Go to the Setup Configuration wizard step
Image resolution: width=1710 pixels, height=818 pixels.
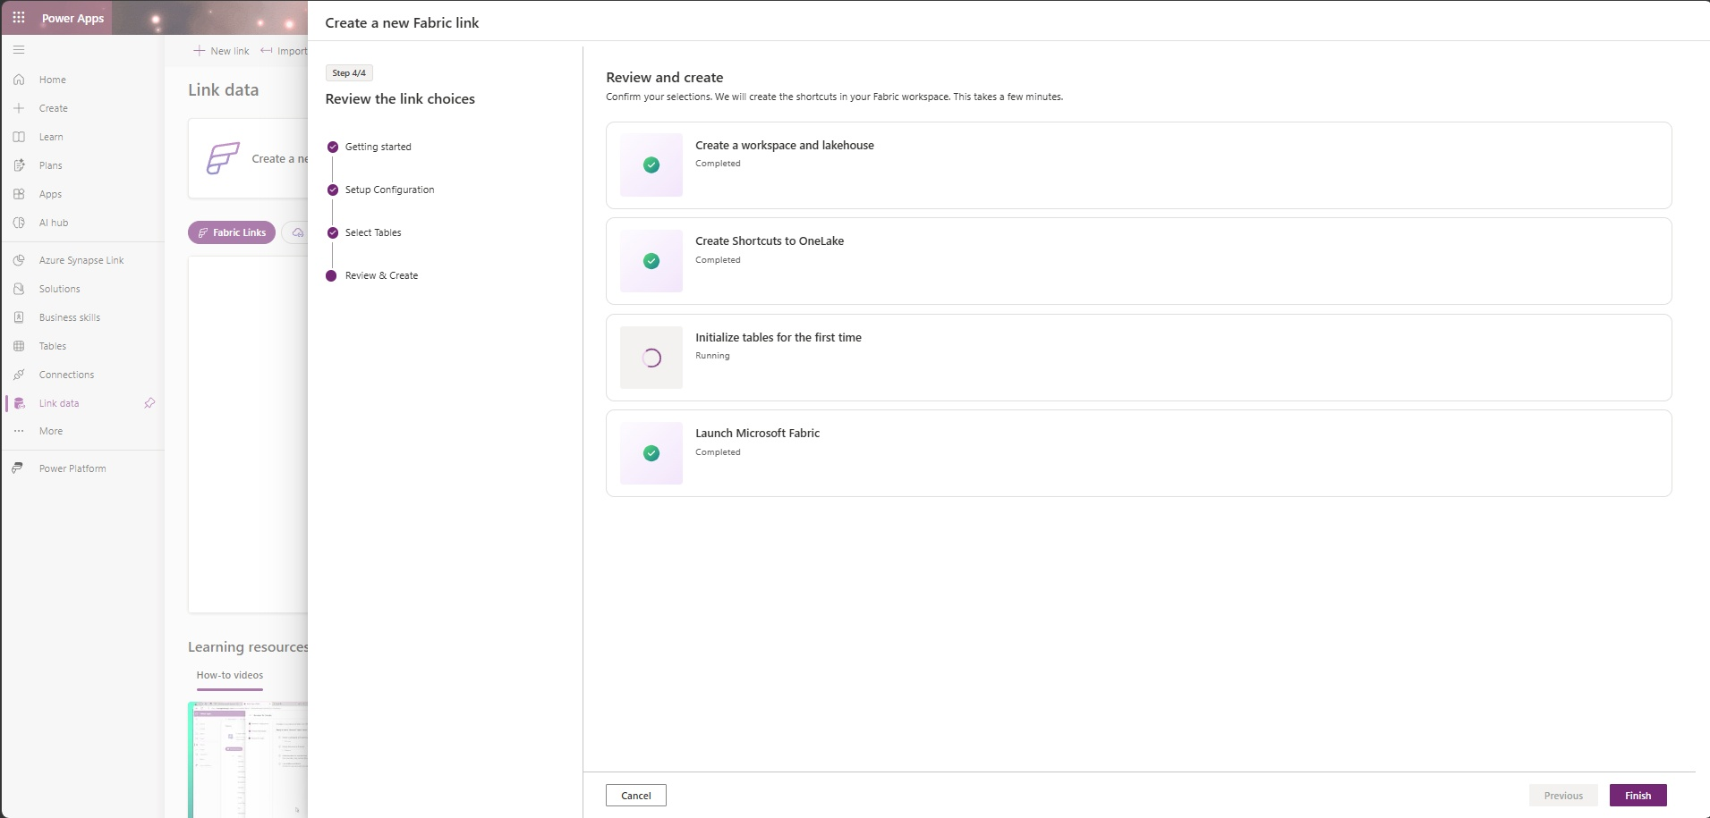pyautogui.click(x=389, y=190)
